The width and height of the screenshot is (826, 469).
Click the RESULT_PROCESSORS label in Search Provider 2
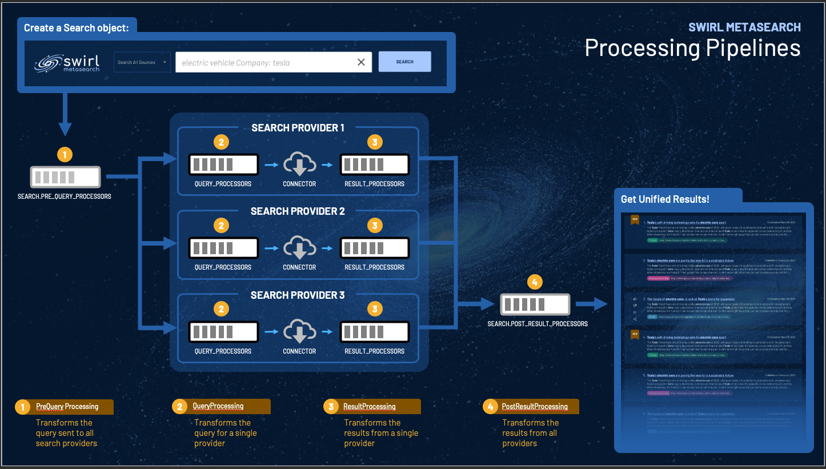click(375, 267)
